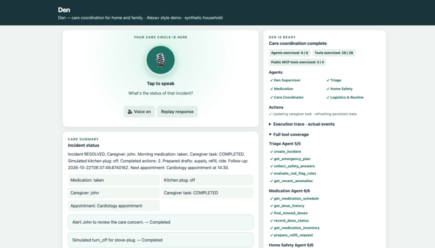Image resolution: width=435 pixels, height=248 pixels.
Task: Click the Caregiver: john status chip
Action: tap(114, 192)
